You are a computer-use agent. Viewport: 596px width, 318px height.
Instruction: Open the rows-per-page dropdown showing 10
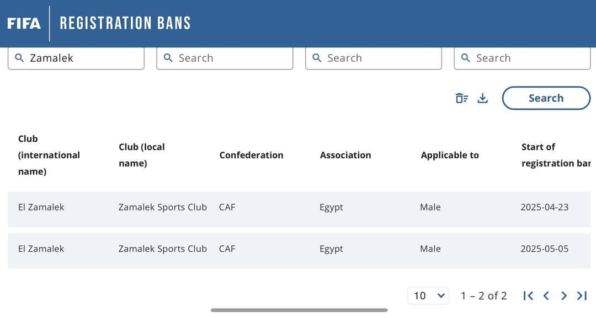tap(428, 296)
